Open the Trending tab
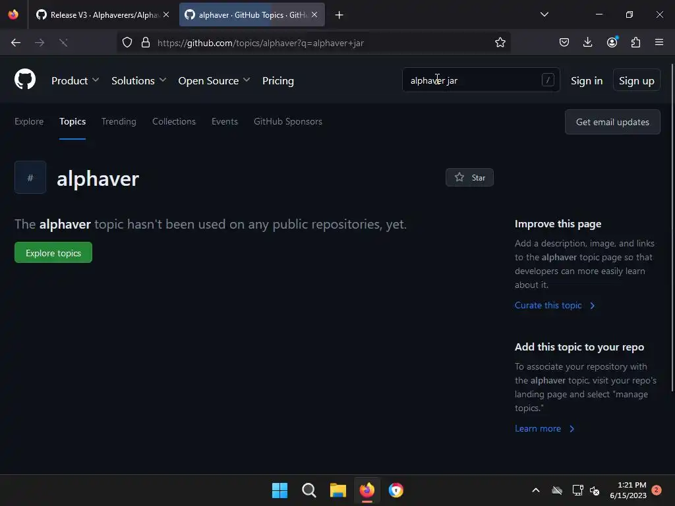675x506 pixels. (x=119, y=121)
